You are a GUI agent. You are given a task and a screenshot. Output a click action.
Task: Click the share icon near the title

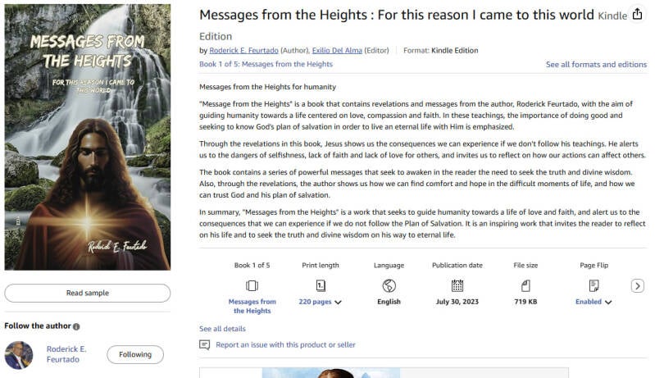638,15
